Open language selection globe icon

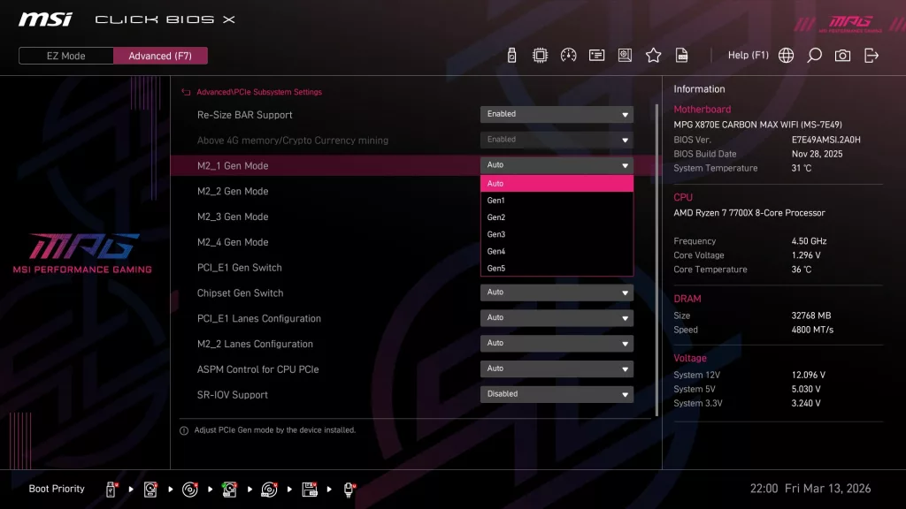tap(786, 55)
